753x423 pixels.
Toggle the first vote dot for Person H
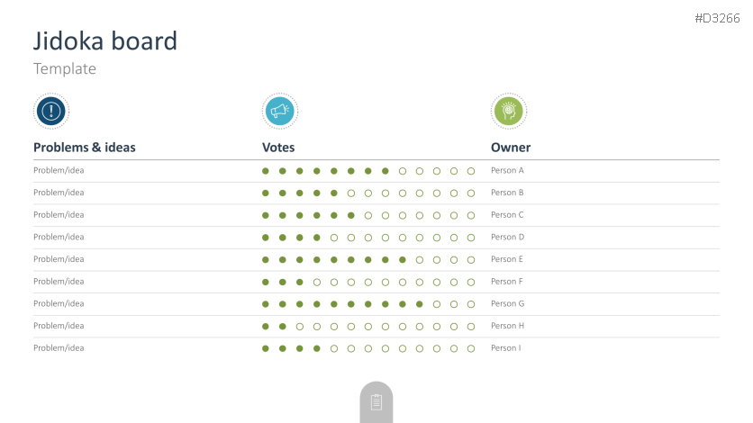266,326
